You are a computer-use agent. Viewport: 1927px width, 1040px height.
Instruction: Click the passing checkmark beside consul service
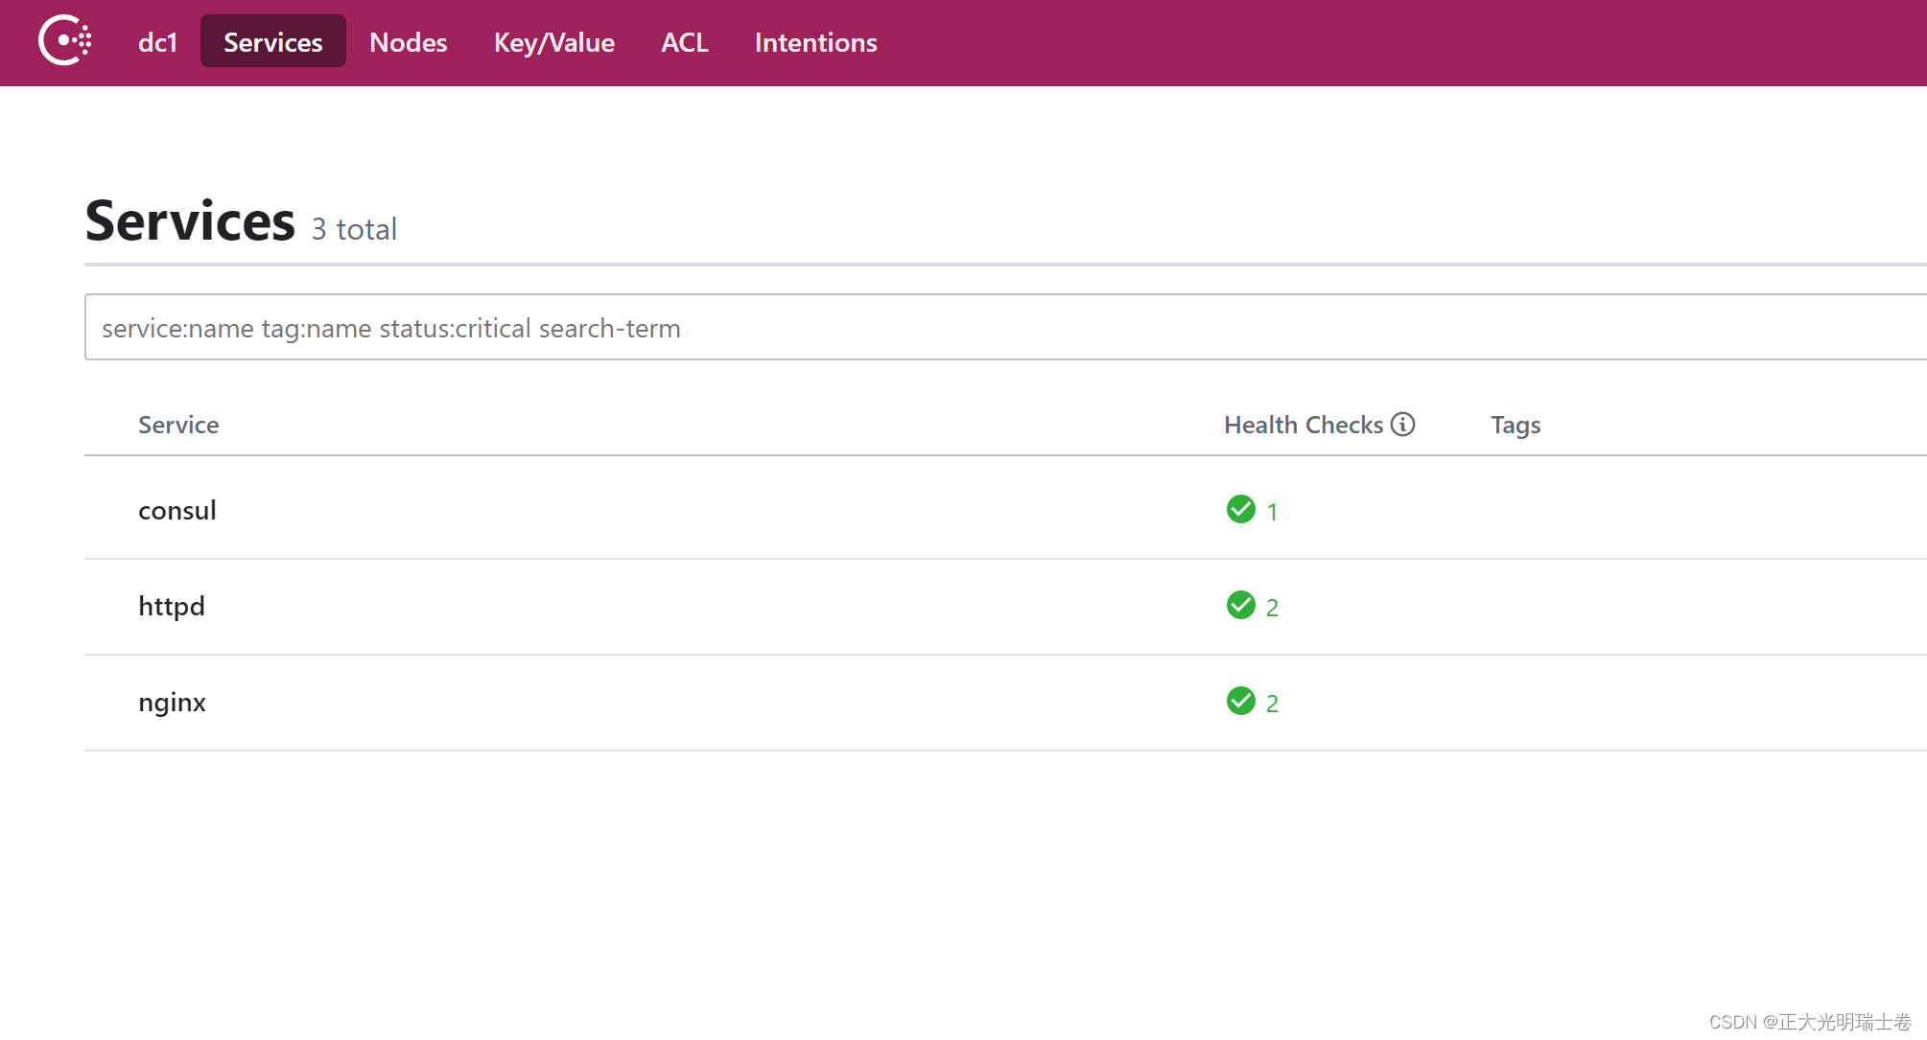point(1240,510)
